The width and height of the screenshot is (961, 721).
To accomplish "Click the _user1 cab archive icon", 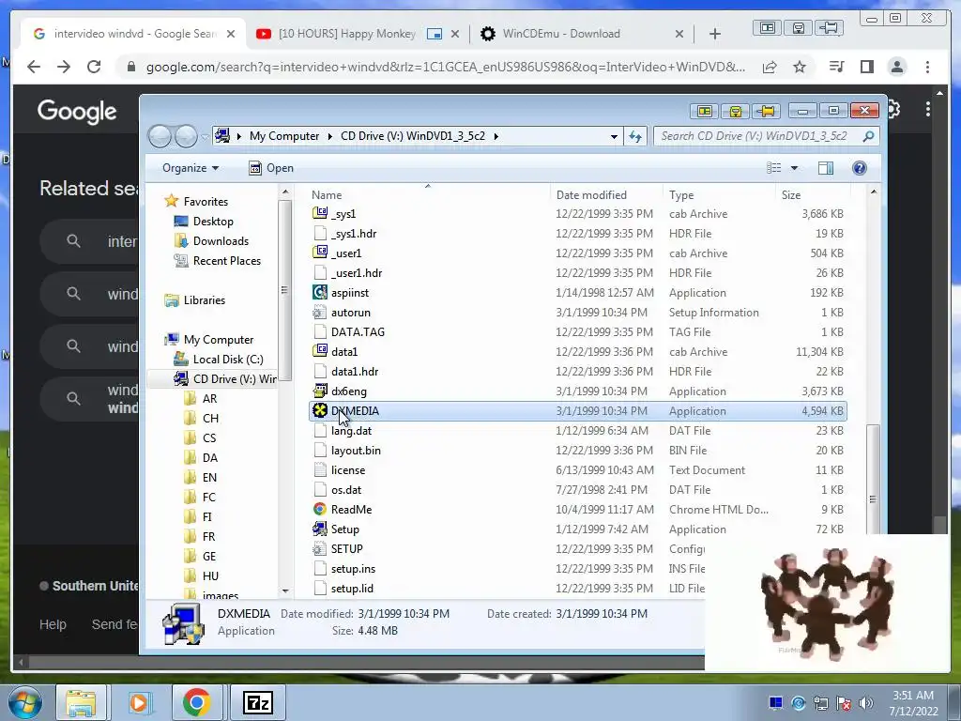I will tap(320, 253).
